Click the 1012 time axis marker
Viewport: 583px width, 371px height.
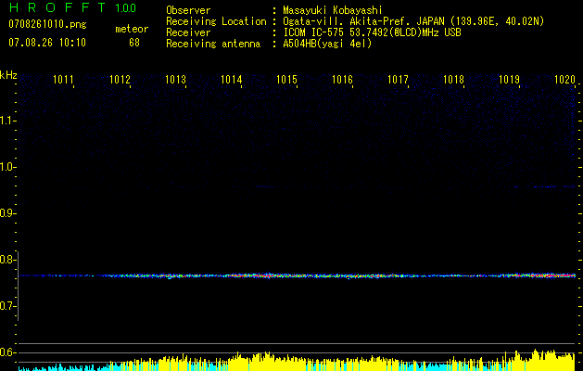[x=120, y=79]
